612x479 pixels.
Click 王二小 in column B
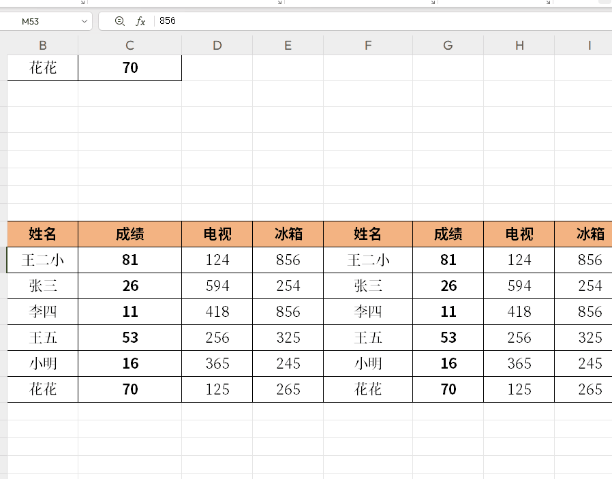click(x=43, y=260)
